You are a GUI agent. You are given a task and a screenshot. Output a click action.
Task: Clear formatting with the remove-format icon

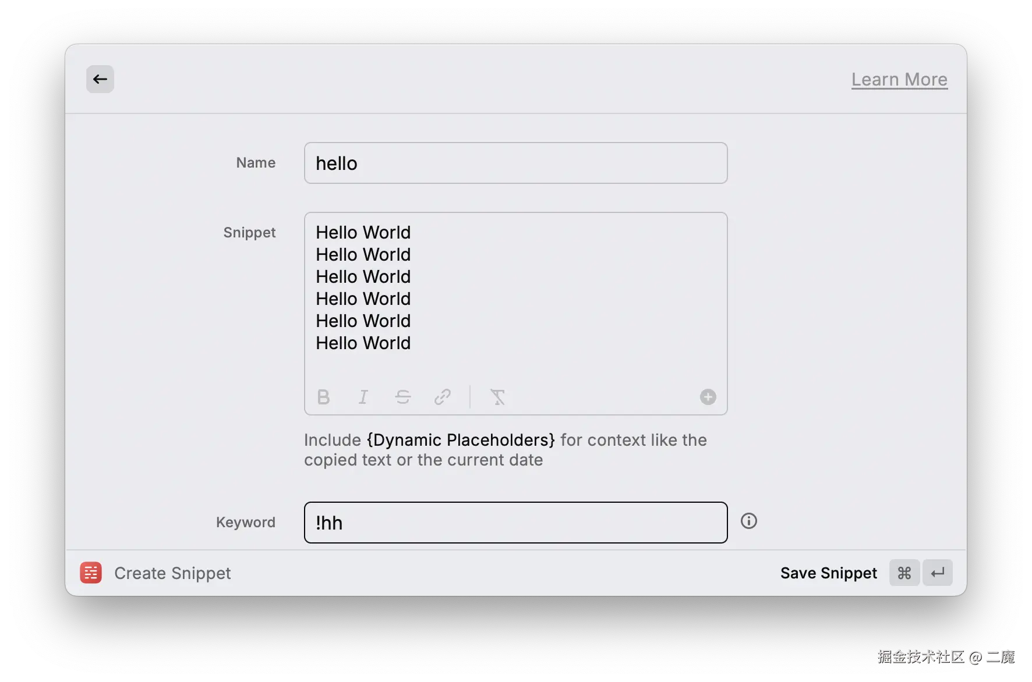point(497,397)
